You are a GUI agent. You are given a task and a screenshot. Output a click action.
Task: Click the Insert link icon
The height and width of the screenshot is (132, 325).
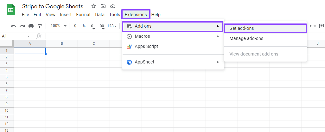tap(313, 26)
